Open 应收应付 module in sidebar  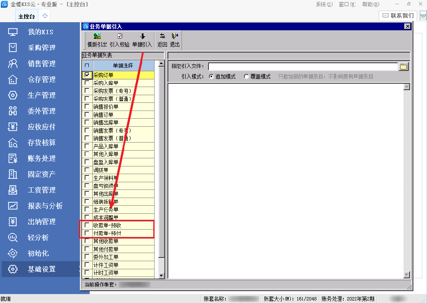41,127
